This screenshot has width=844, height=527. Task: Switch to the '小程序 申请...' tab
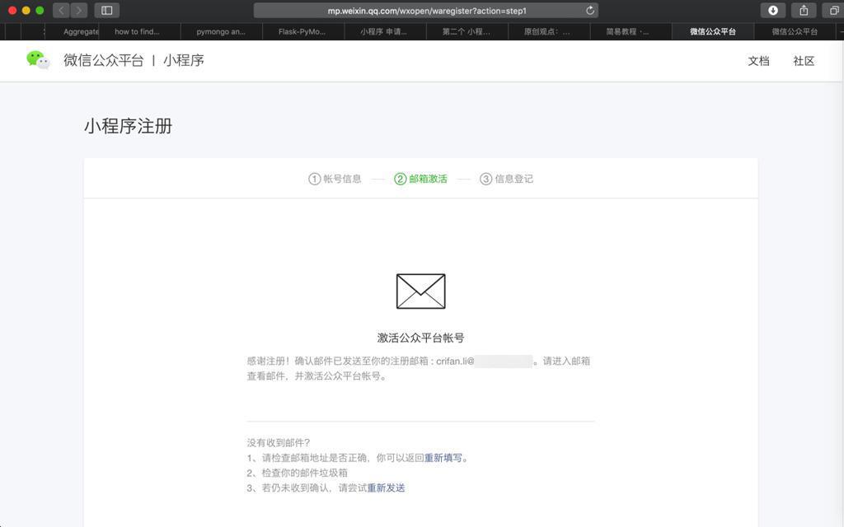[385, 32]
